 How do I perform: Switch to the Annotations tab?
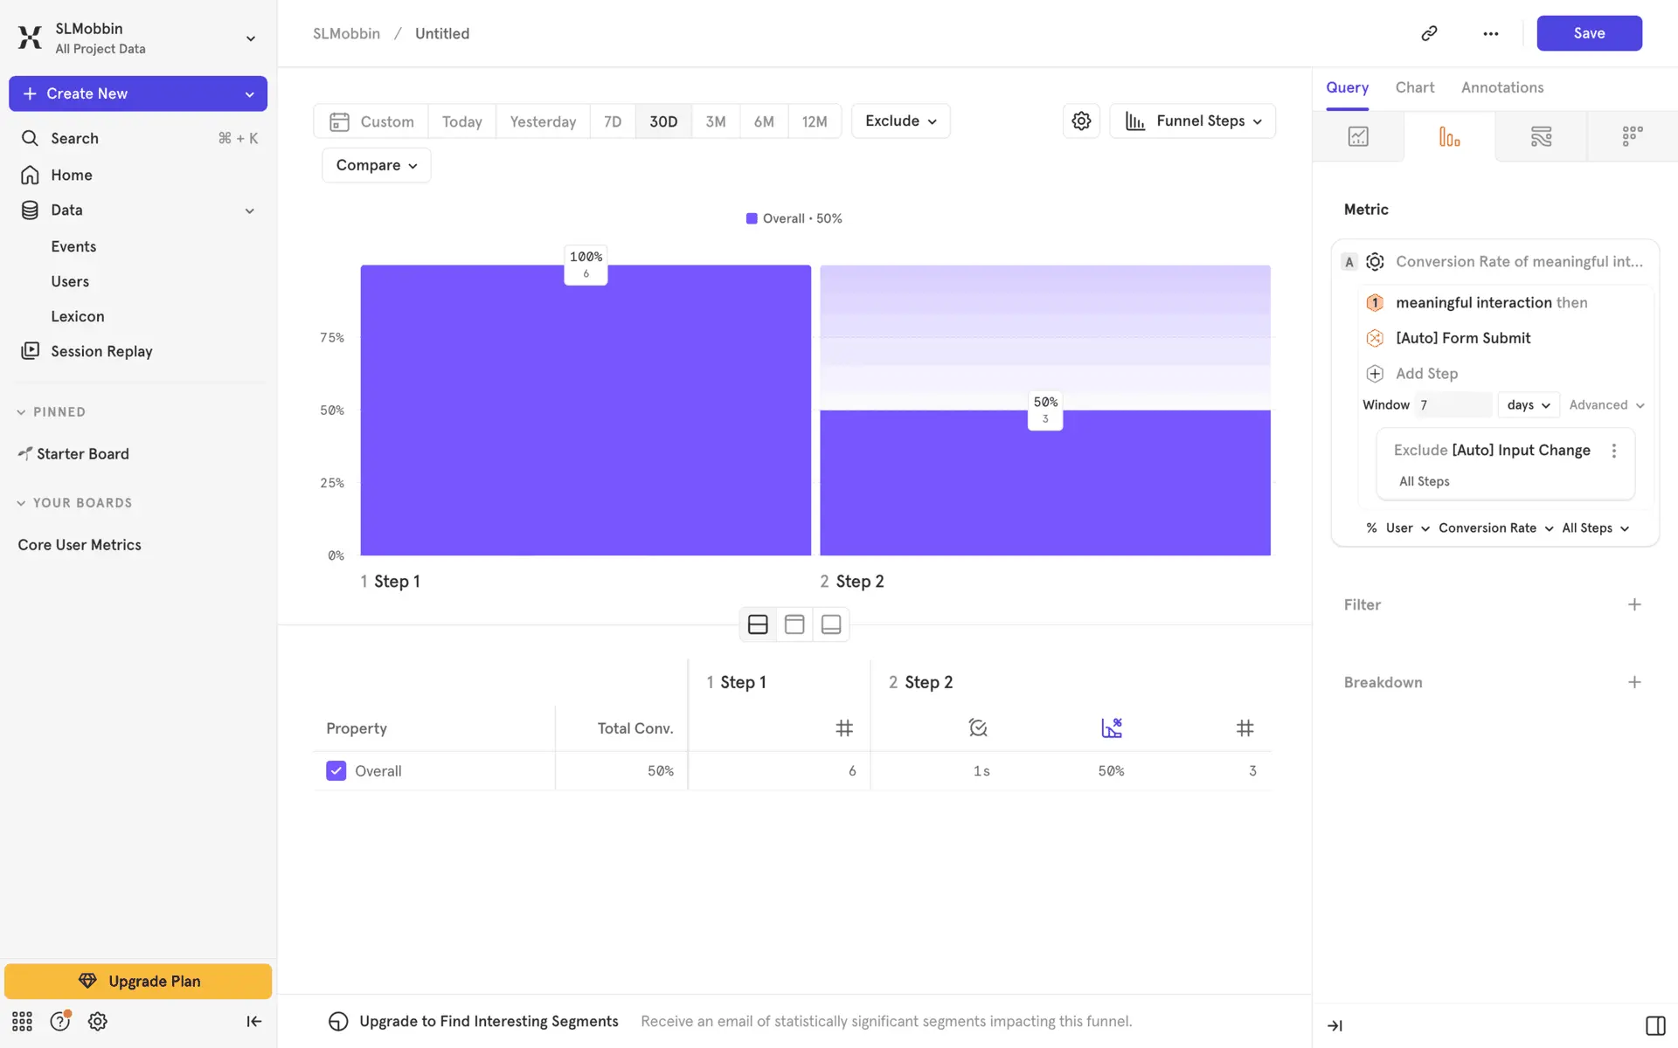tap(1501, 87)
